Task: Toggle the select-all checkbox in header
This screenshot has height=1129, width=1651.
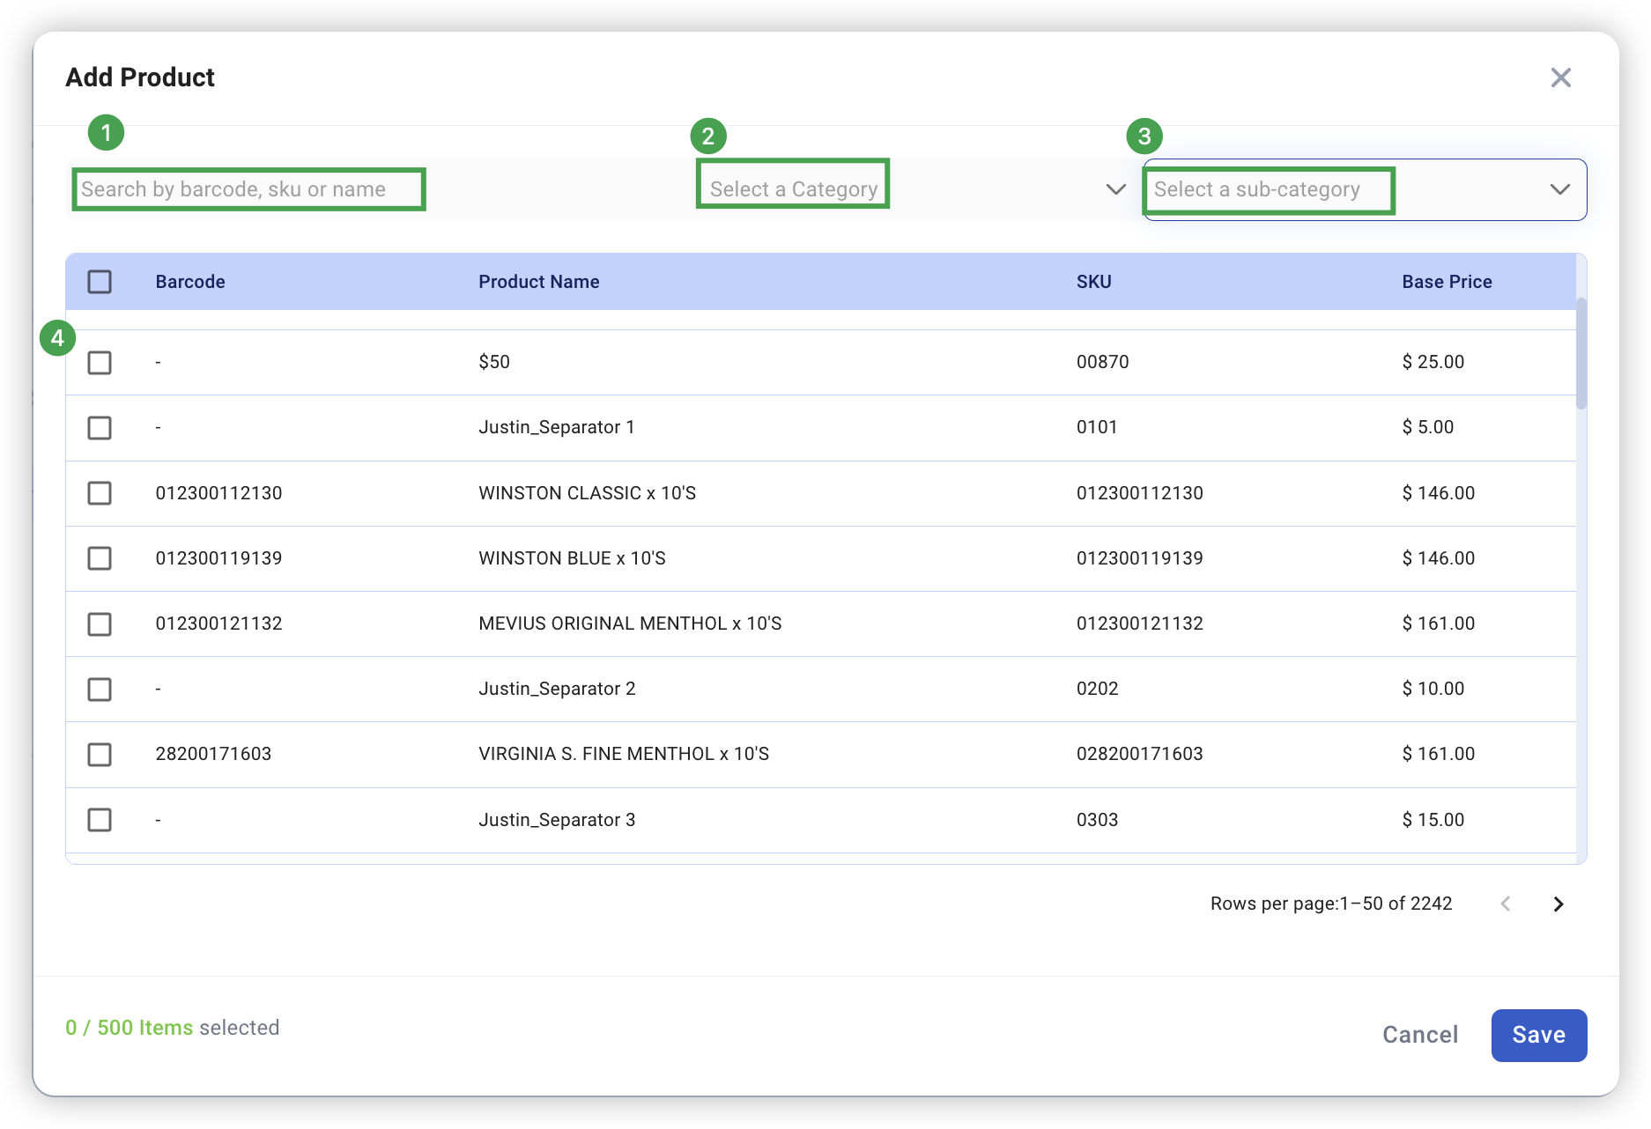Action: tap(100, 282)
